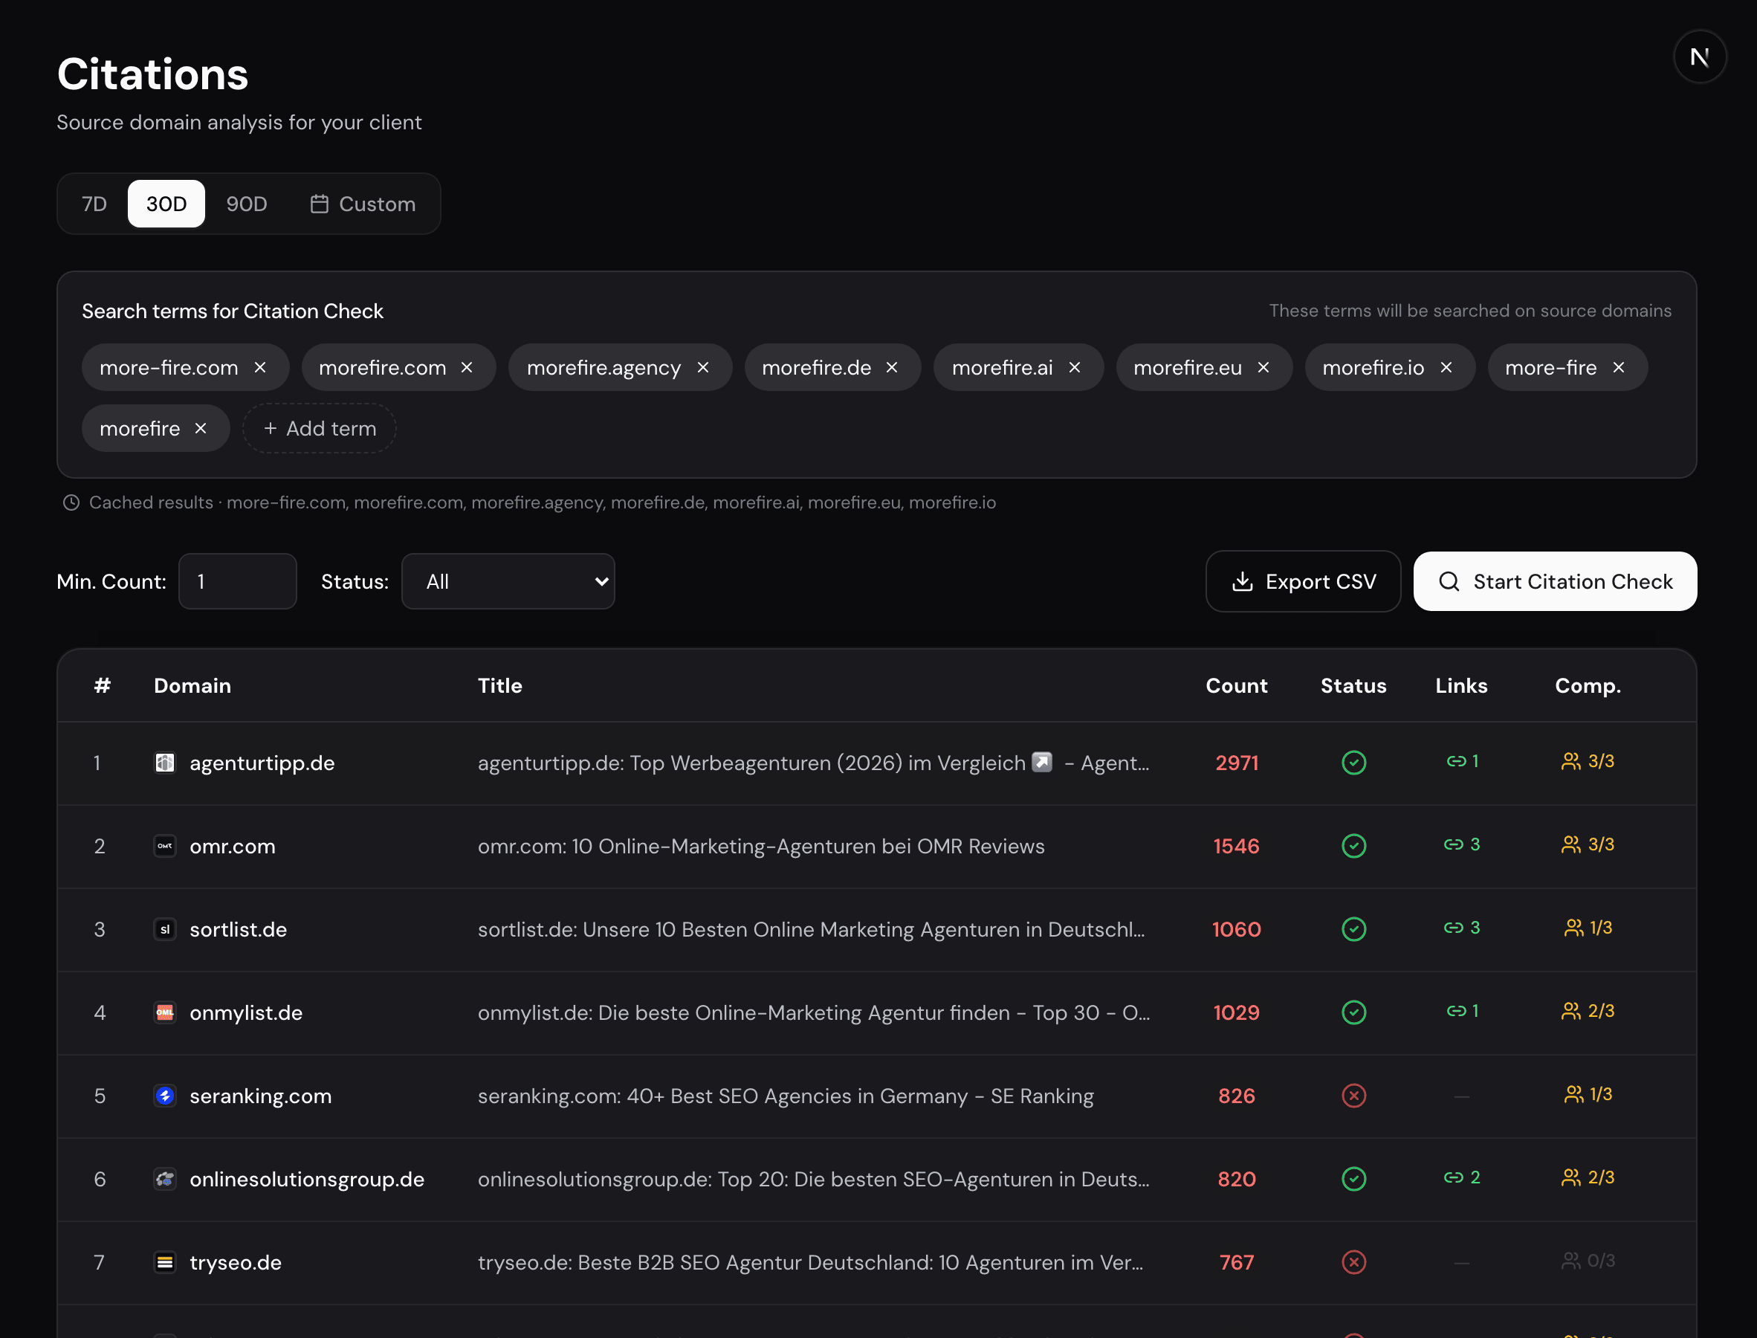Click the red failed status for tryseo.de
The image size is (1757, 1338).
tap(1353, 1262)
